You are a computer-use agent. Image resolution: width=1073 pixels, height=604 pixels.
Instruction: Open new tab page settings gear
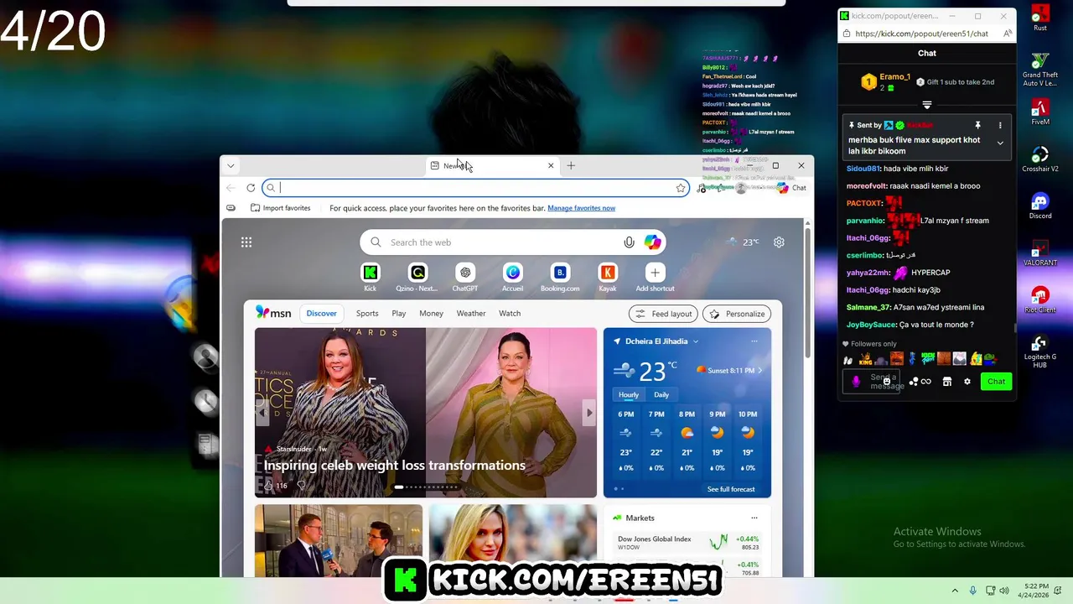tap(779, 242)
